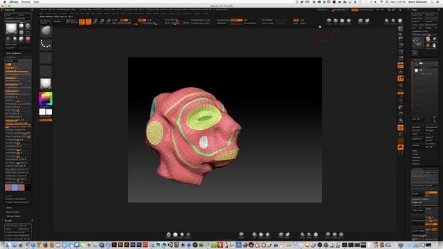Collapse the Geometry section in Tool panel
Image resolution: width=443 pixels, height=249 pixels.
[x=418, y=169]
